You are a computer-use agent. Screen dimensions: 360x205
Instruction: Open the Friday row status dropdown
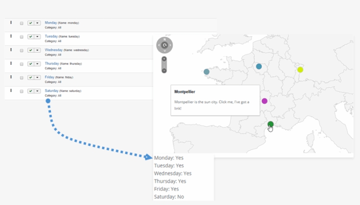click(37, 78)
